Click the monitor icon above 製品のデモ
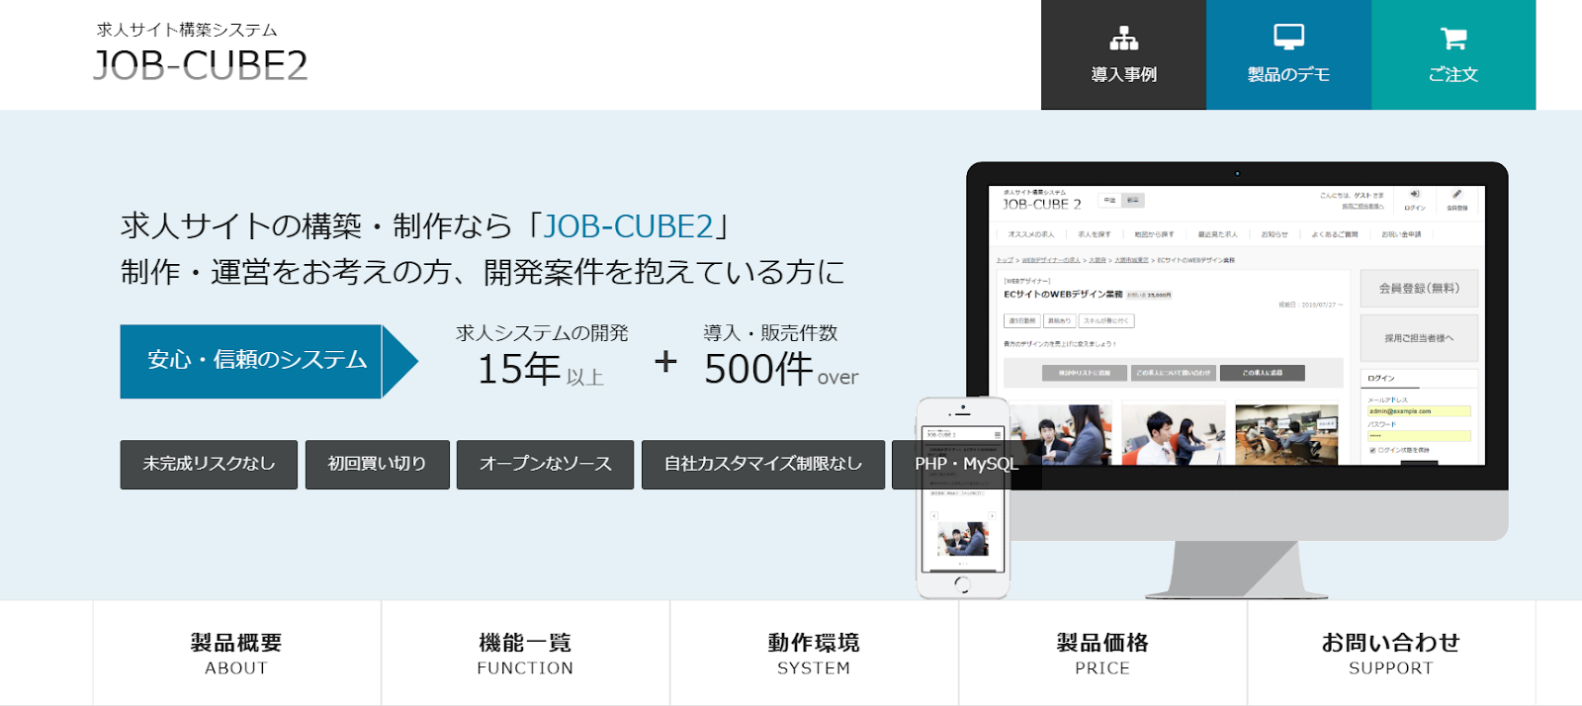The height and width of the screenshot is (706, 1582). [x=1288, y=38]
